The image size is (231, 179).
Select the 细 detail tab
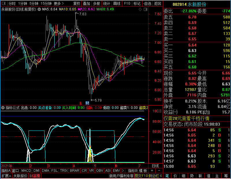click(x=183, y=176)
